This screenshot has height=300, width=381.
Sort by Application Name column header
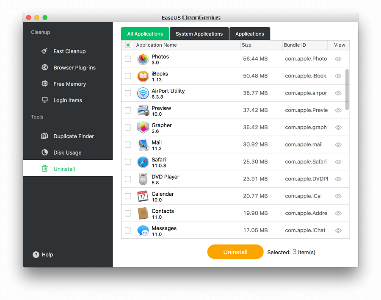coord(187,45)
